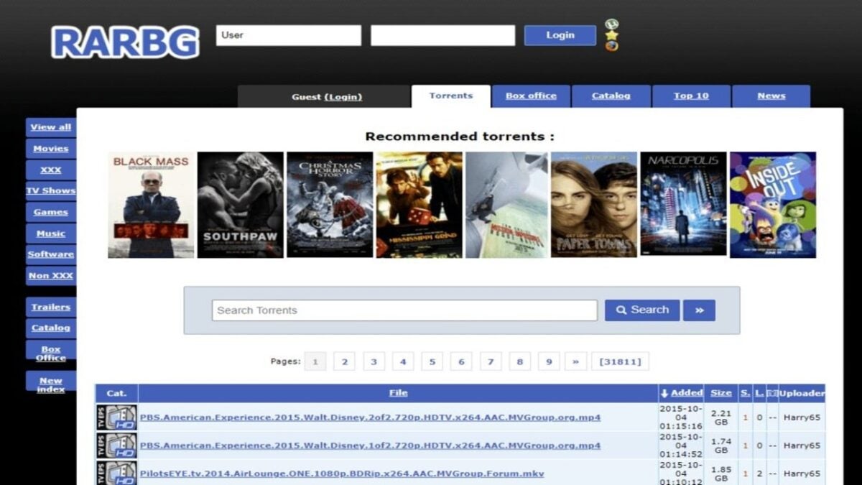Open Black Mass poster
862x485 pixels.
pos(151,205)
